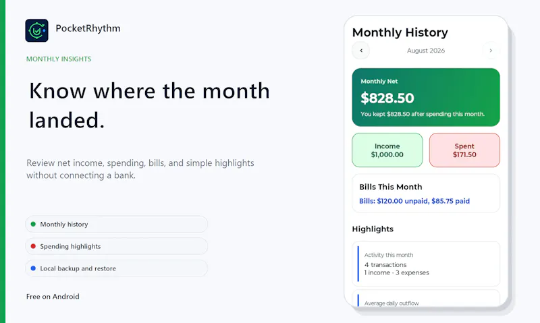This screenshot has width=540, height=323.
Task: Click the green dot beside Monthly history
Action: tap(33, 224)
